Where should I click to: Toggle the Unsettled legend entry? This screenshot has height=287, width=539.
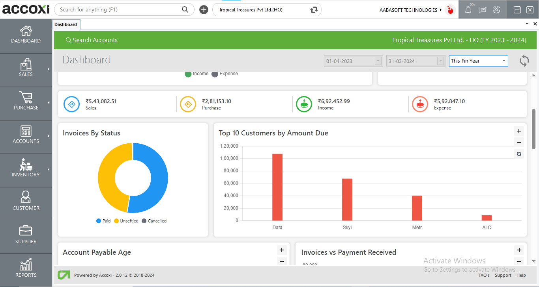pyautogui.click(x=126, y=220)
